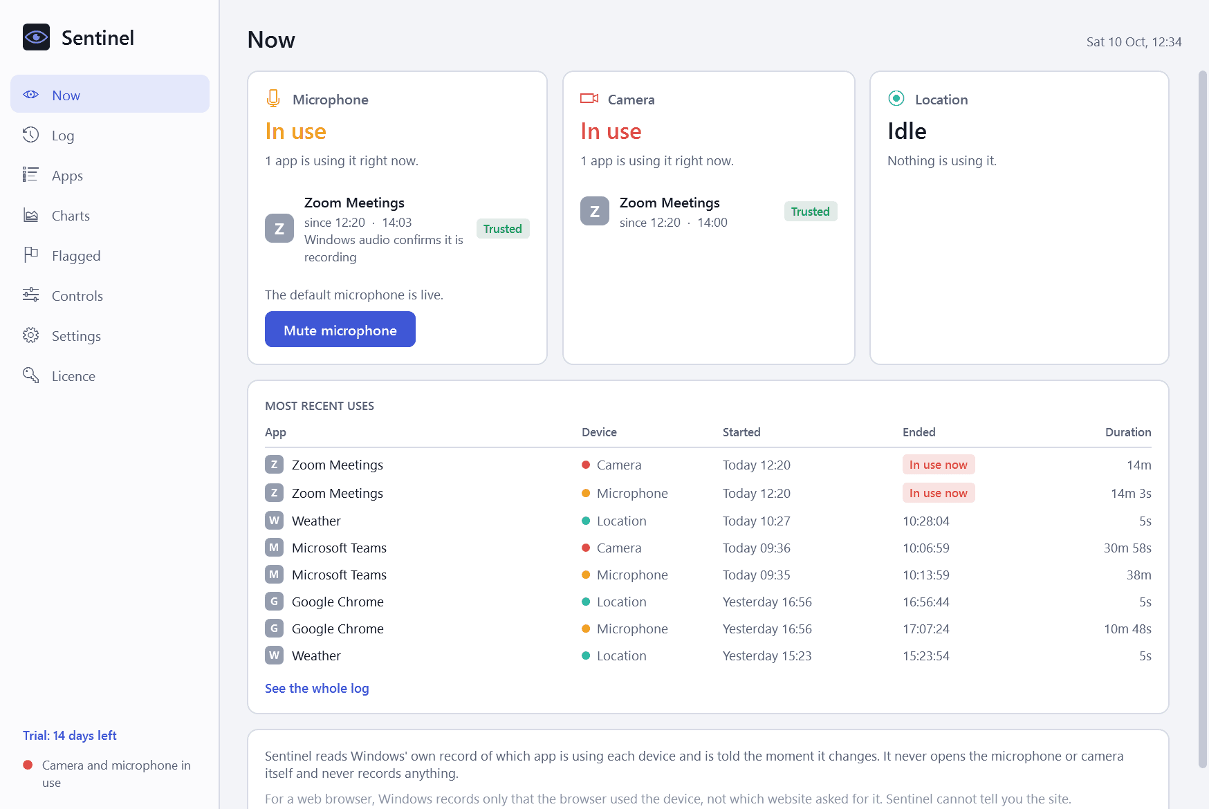
Task: Click the Started column header
Action: [741, 431]
